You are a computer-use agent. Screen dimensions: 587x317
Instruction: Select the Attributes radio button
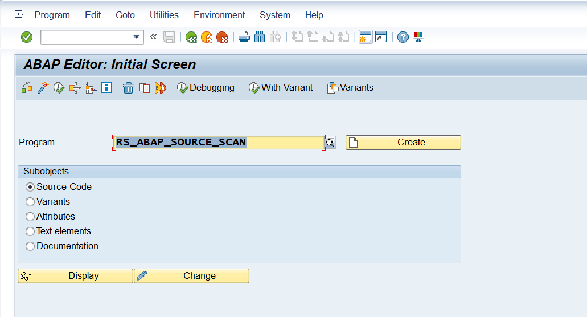30,217
